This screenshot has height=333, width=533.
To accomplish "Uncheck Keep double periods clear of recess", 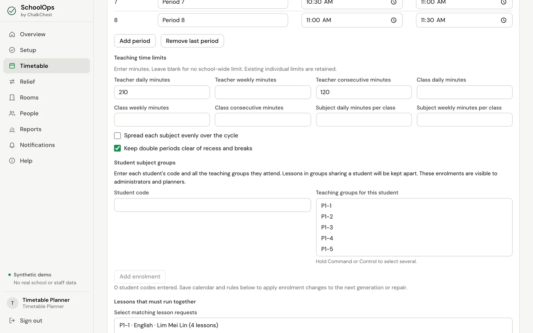I will click(x=117, y=148).
